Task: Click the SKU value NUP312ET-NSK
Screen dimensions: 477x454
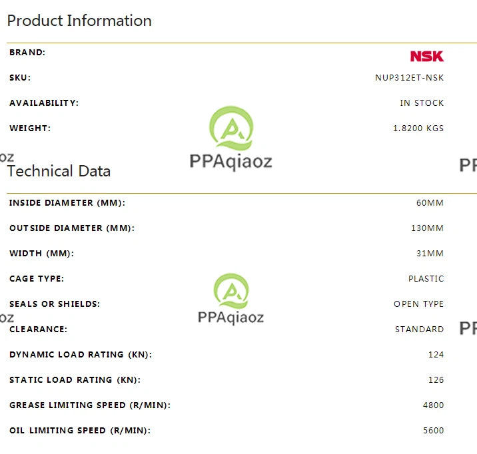Action: pyautogui.click(x=409, y=78)
